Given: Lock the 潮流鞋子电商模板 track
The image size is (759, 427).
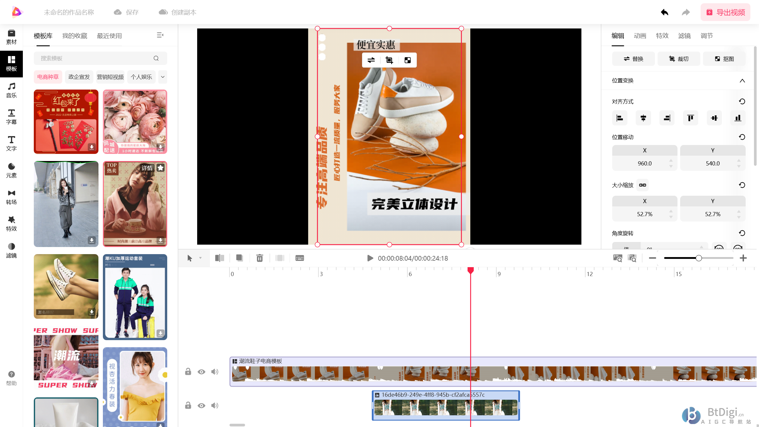Looking at the screenshot, I should pyautogui.click(x=188, y=372).
